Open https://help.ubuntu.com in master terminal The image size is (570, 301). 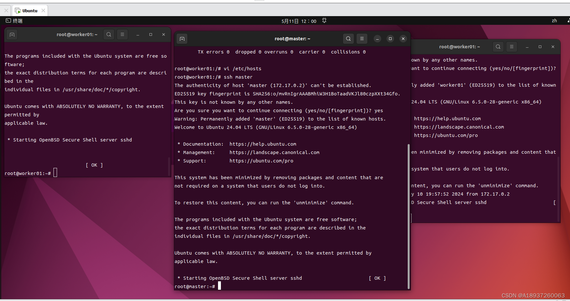click(263, 144)
